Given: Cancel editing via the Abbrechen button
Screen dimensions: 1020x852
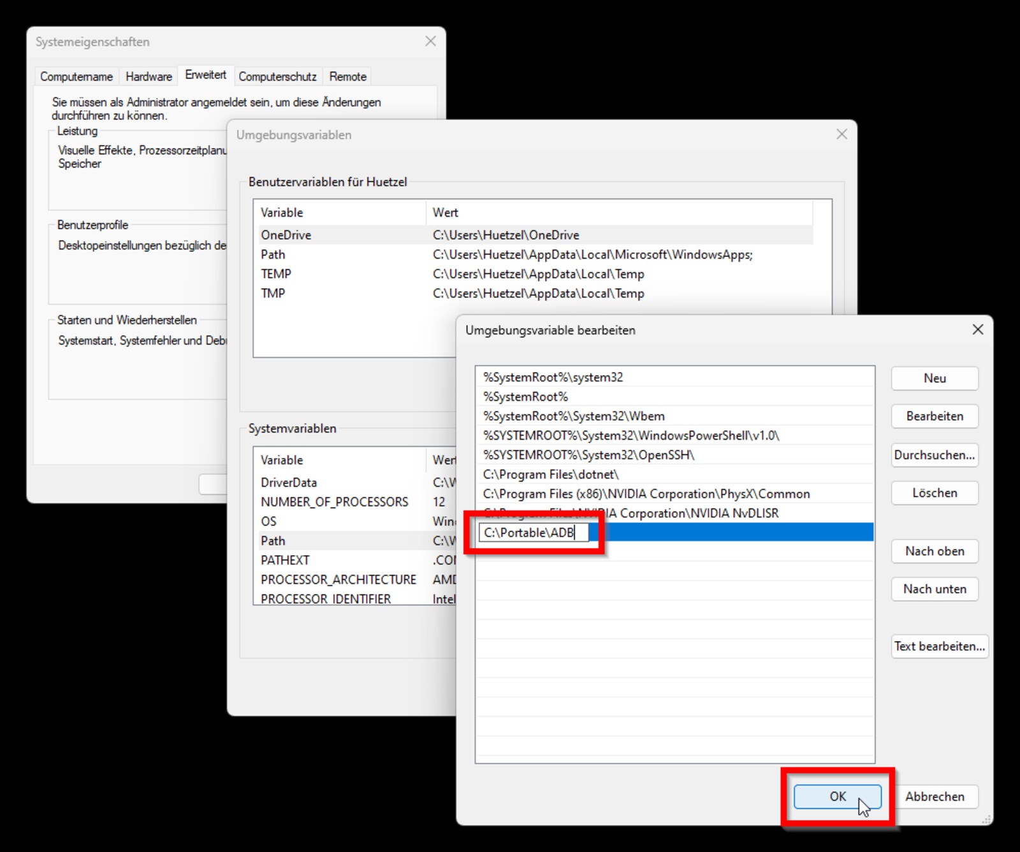Looking at the screenshot, I should tap(935, 797).
